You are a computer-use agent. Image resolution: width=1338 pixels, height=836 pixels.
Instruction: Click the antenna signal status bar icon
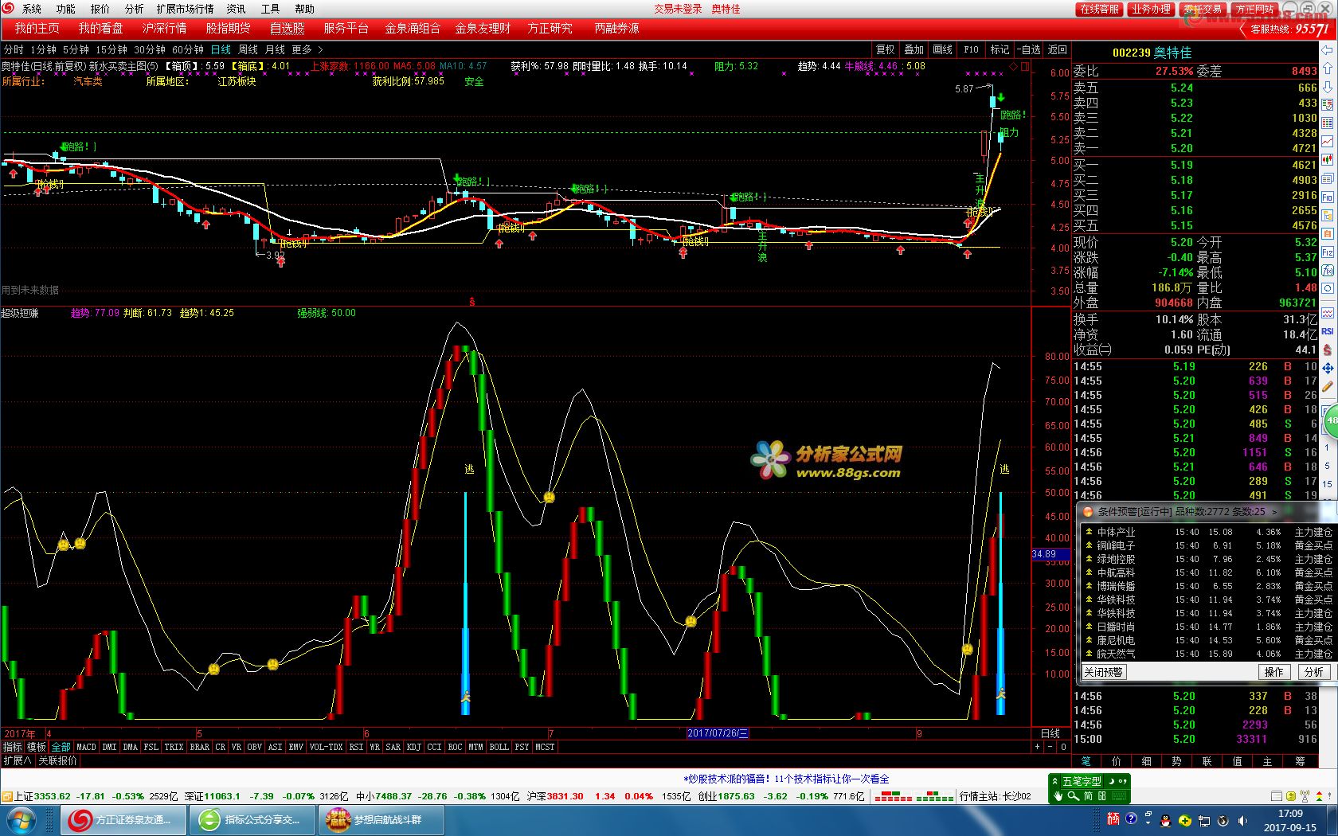click(x=1305, y=796)
